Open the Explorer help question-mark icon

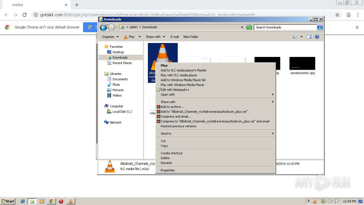pyautogui.click(x=317, y=37)
